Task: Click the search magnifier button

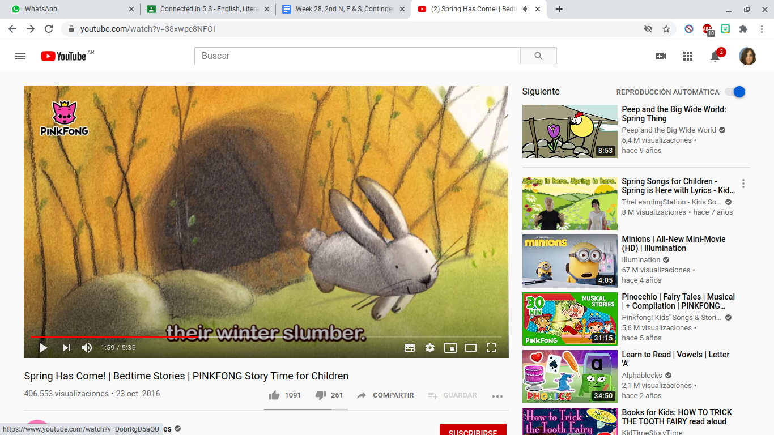Action: tap(538, 56)
